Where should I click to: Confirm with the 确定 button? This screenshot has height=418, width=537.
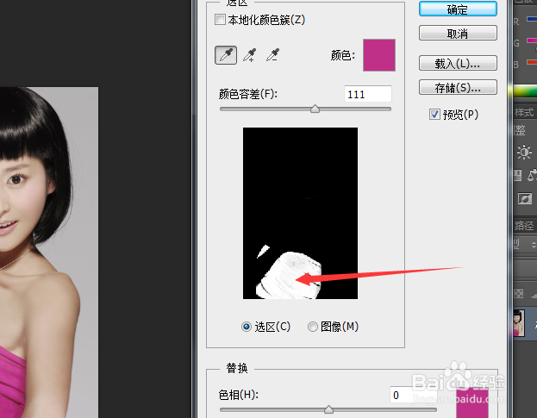click(x=458, y=9)
